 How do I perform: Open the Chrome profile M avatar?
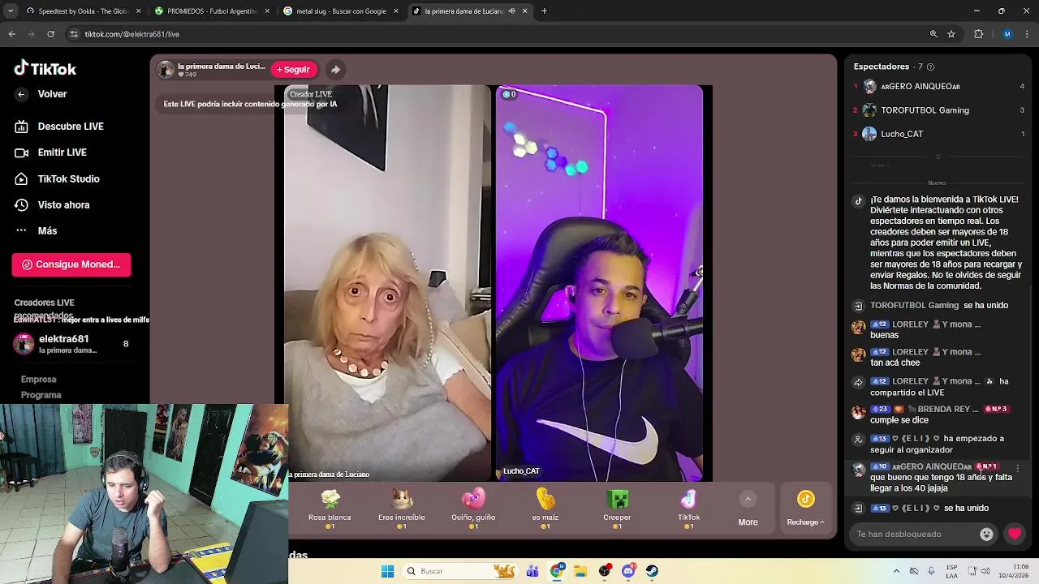[x=1007, y=34]
